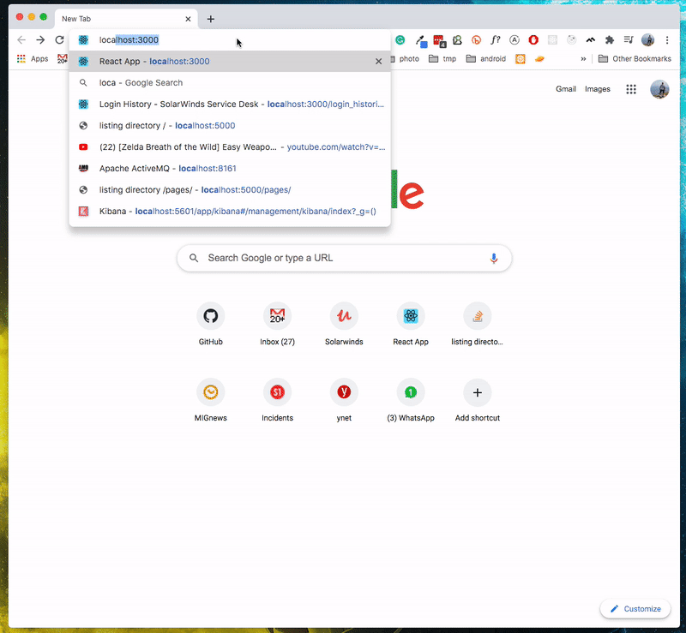Open the Extensions puzzle piece menu
Screen dimensions: 686x633
click(x=610, y=40)
